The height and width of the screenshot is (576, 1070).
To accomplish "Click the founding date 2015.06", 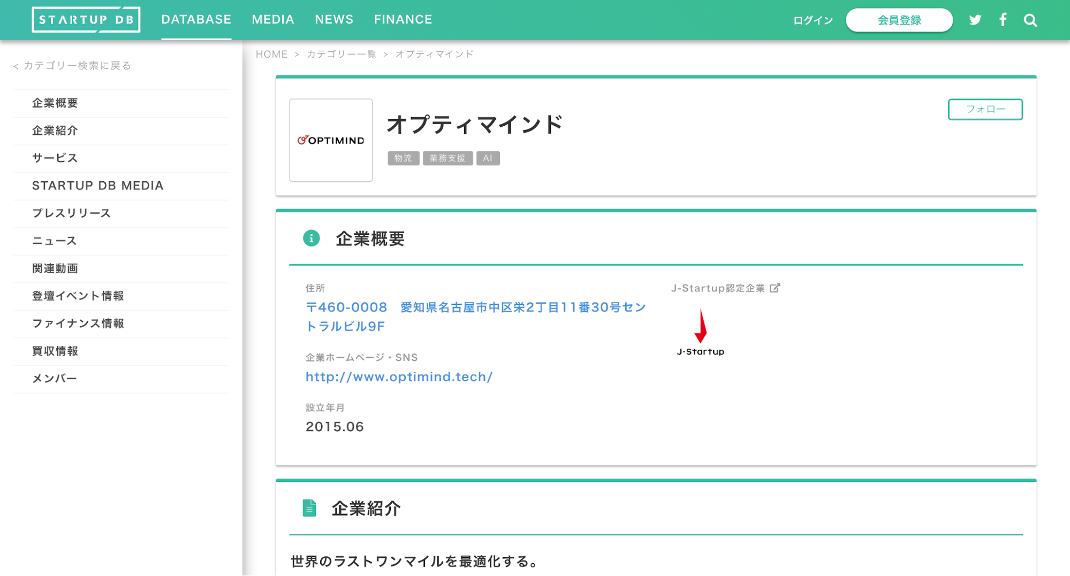I will 335,427.
